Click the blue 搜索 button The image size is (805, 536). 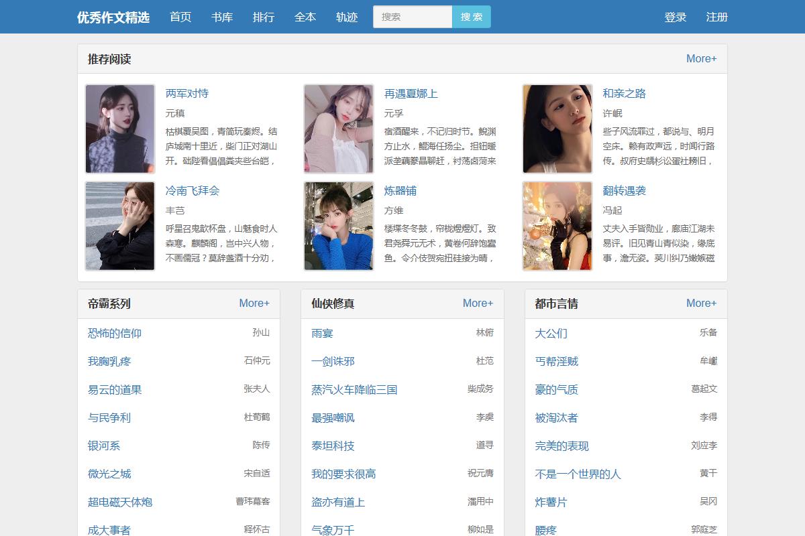point(472,17)
